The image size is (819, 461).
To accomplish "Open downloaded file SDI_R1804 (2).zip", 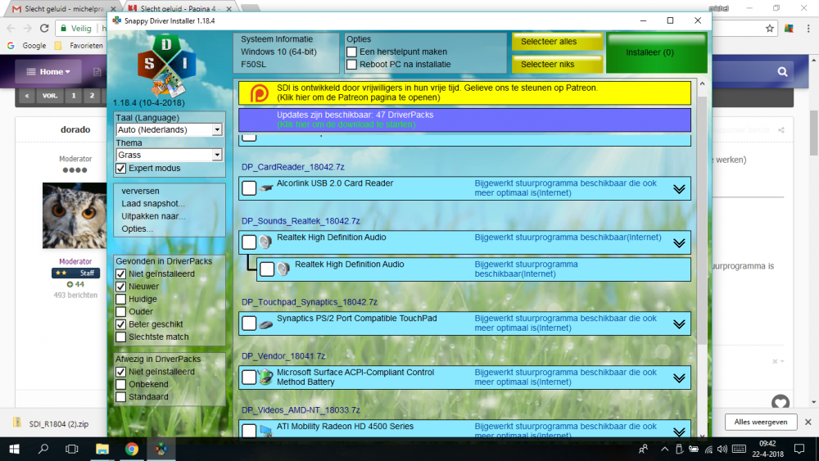I will tap(52, 423).
